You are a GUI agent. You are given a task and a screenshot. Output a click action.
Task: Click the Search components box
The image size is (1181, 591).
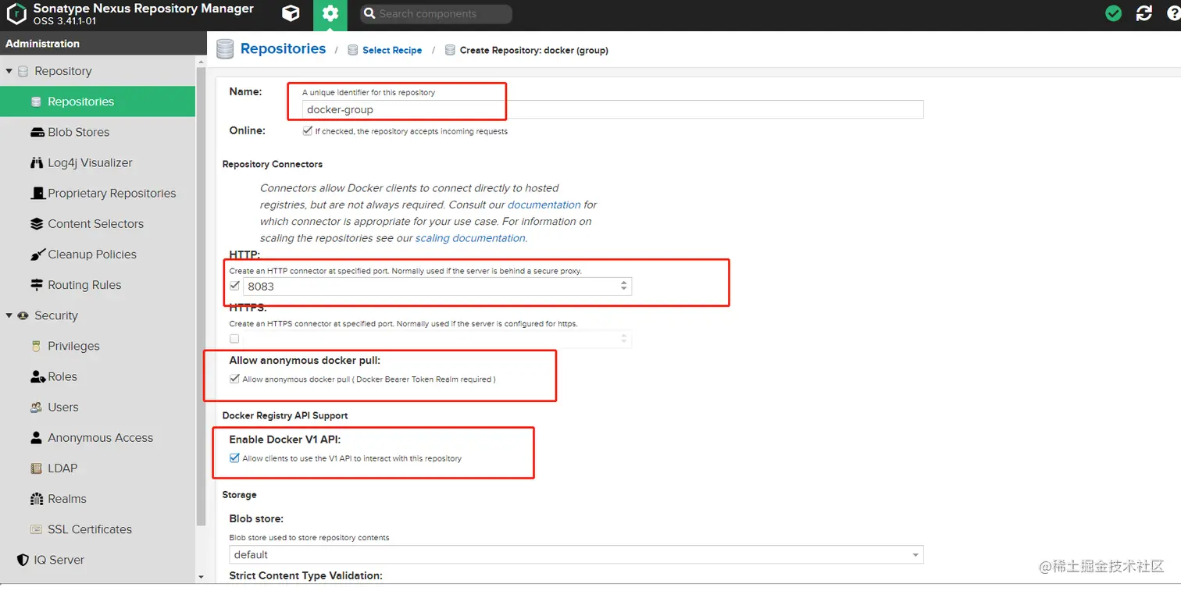click(436, 14)
